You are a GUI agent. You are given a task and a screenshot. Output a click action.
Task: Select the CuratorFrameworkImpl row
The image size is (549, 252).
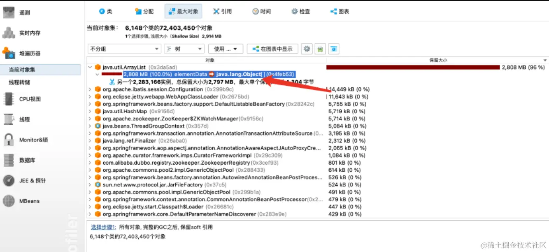[x=317, y=156]
